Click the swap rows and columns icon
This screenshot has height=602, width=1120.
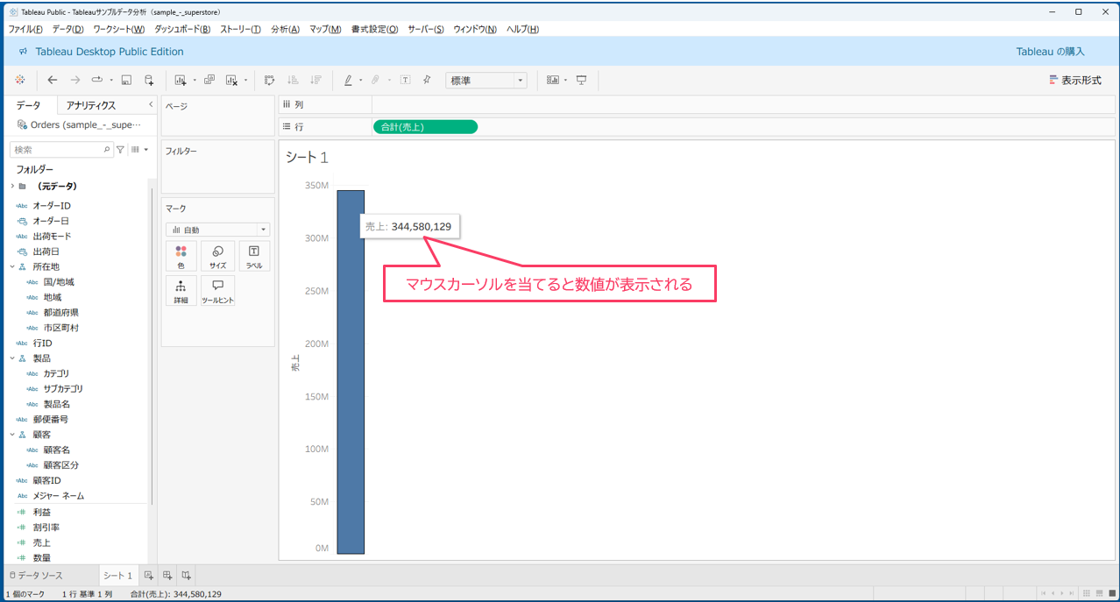(x=270, y=80)
